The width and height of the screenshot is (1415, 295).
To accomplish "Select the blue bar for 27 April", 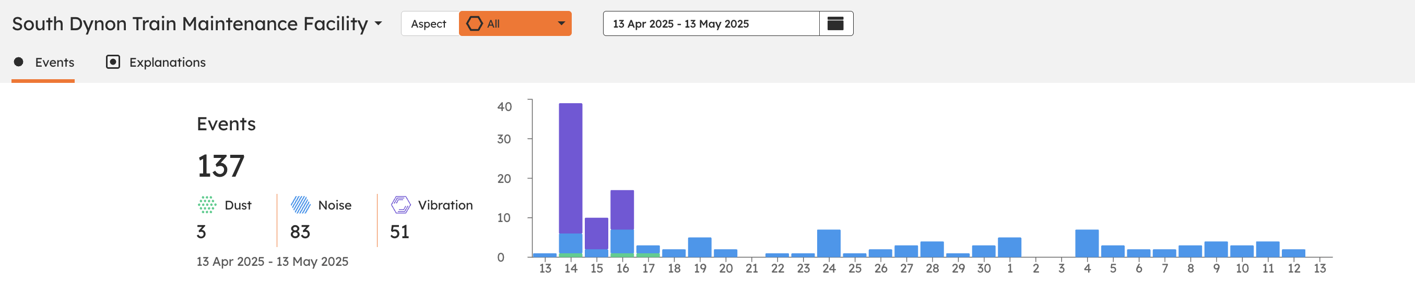I will click(x=906, y=251).
